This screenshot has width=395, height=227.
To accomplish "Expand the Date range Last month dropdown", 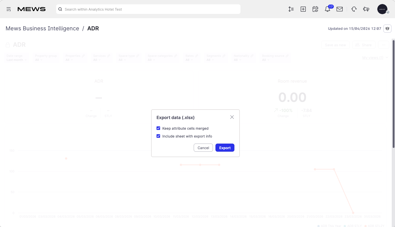I will click(16, 58).
